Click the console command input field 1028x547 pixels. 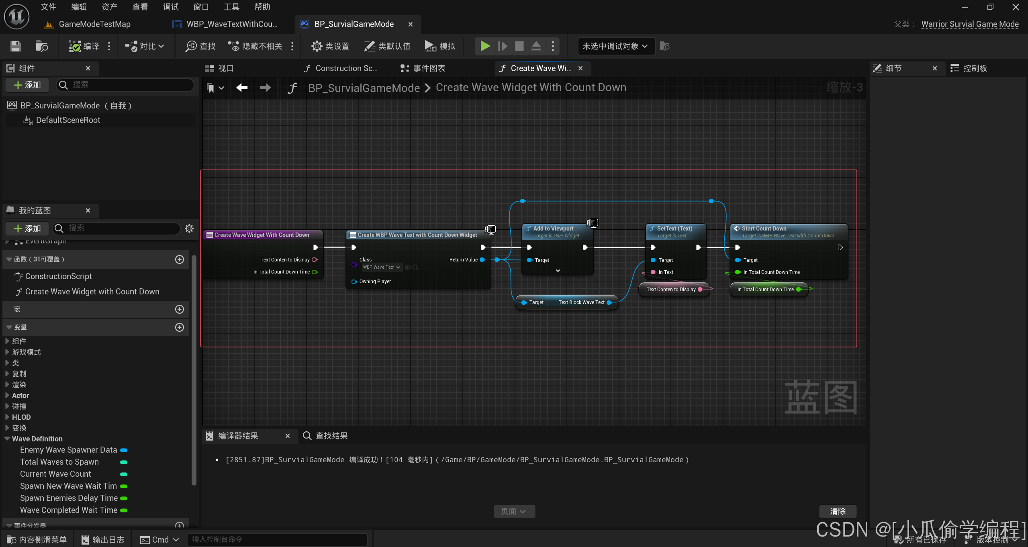[277, 539]
